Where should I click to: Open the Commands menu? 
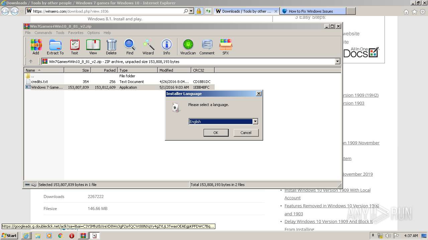[43, 33]
